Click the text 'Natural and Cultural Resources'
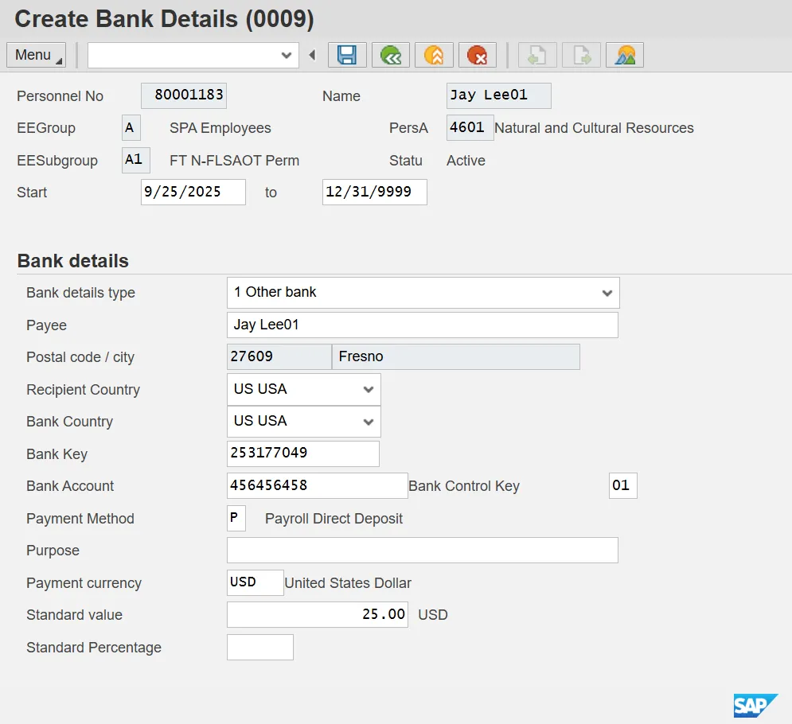The image size is (792, 724). click(x=594, y=128)
